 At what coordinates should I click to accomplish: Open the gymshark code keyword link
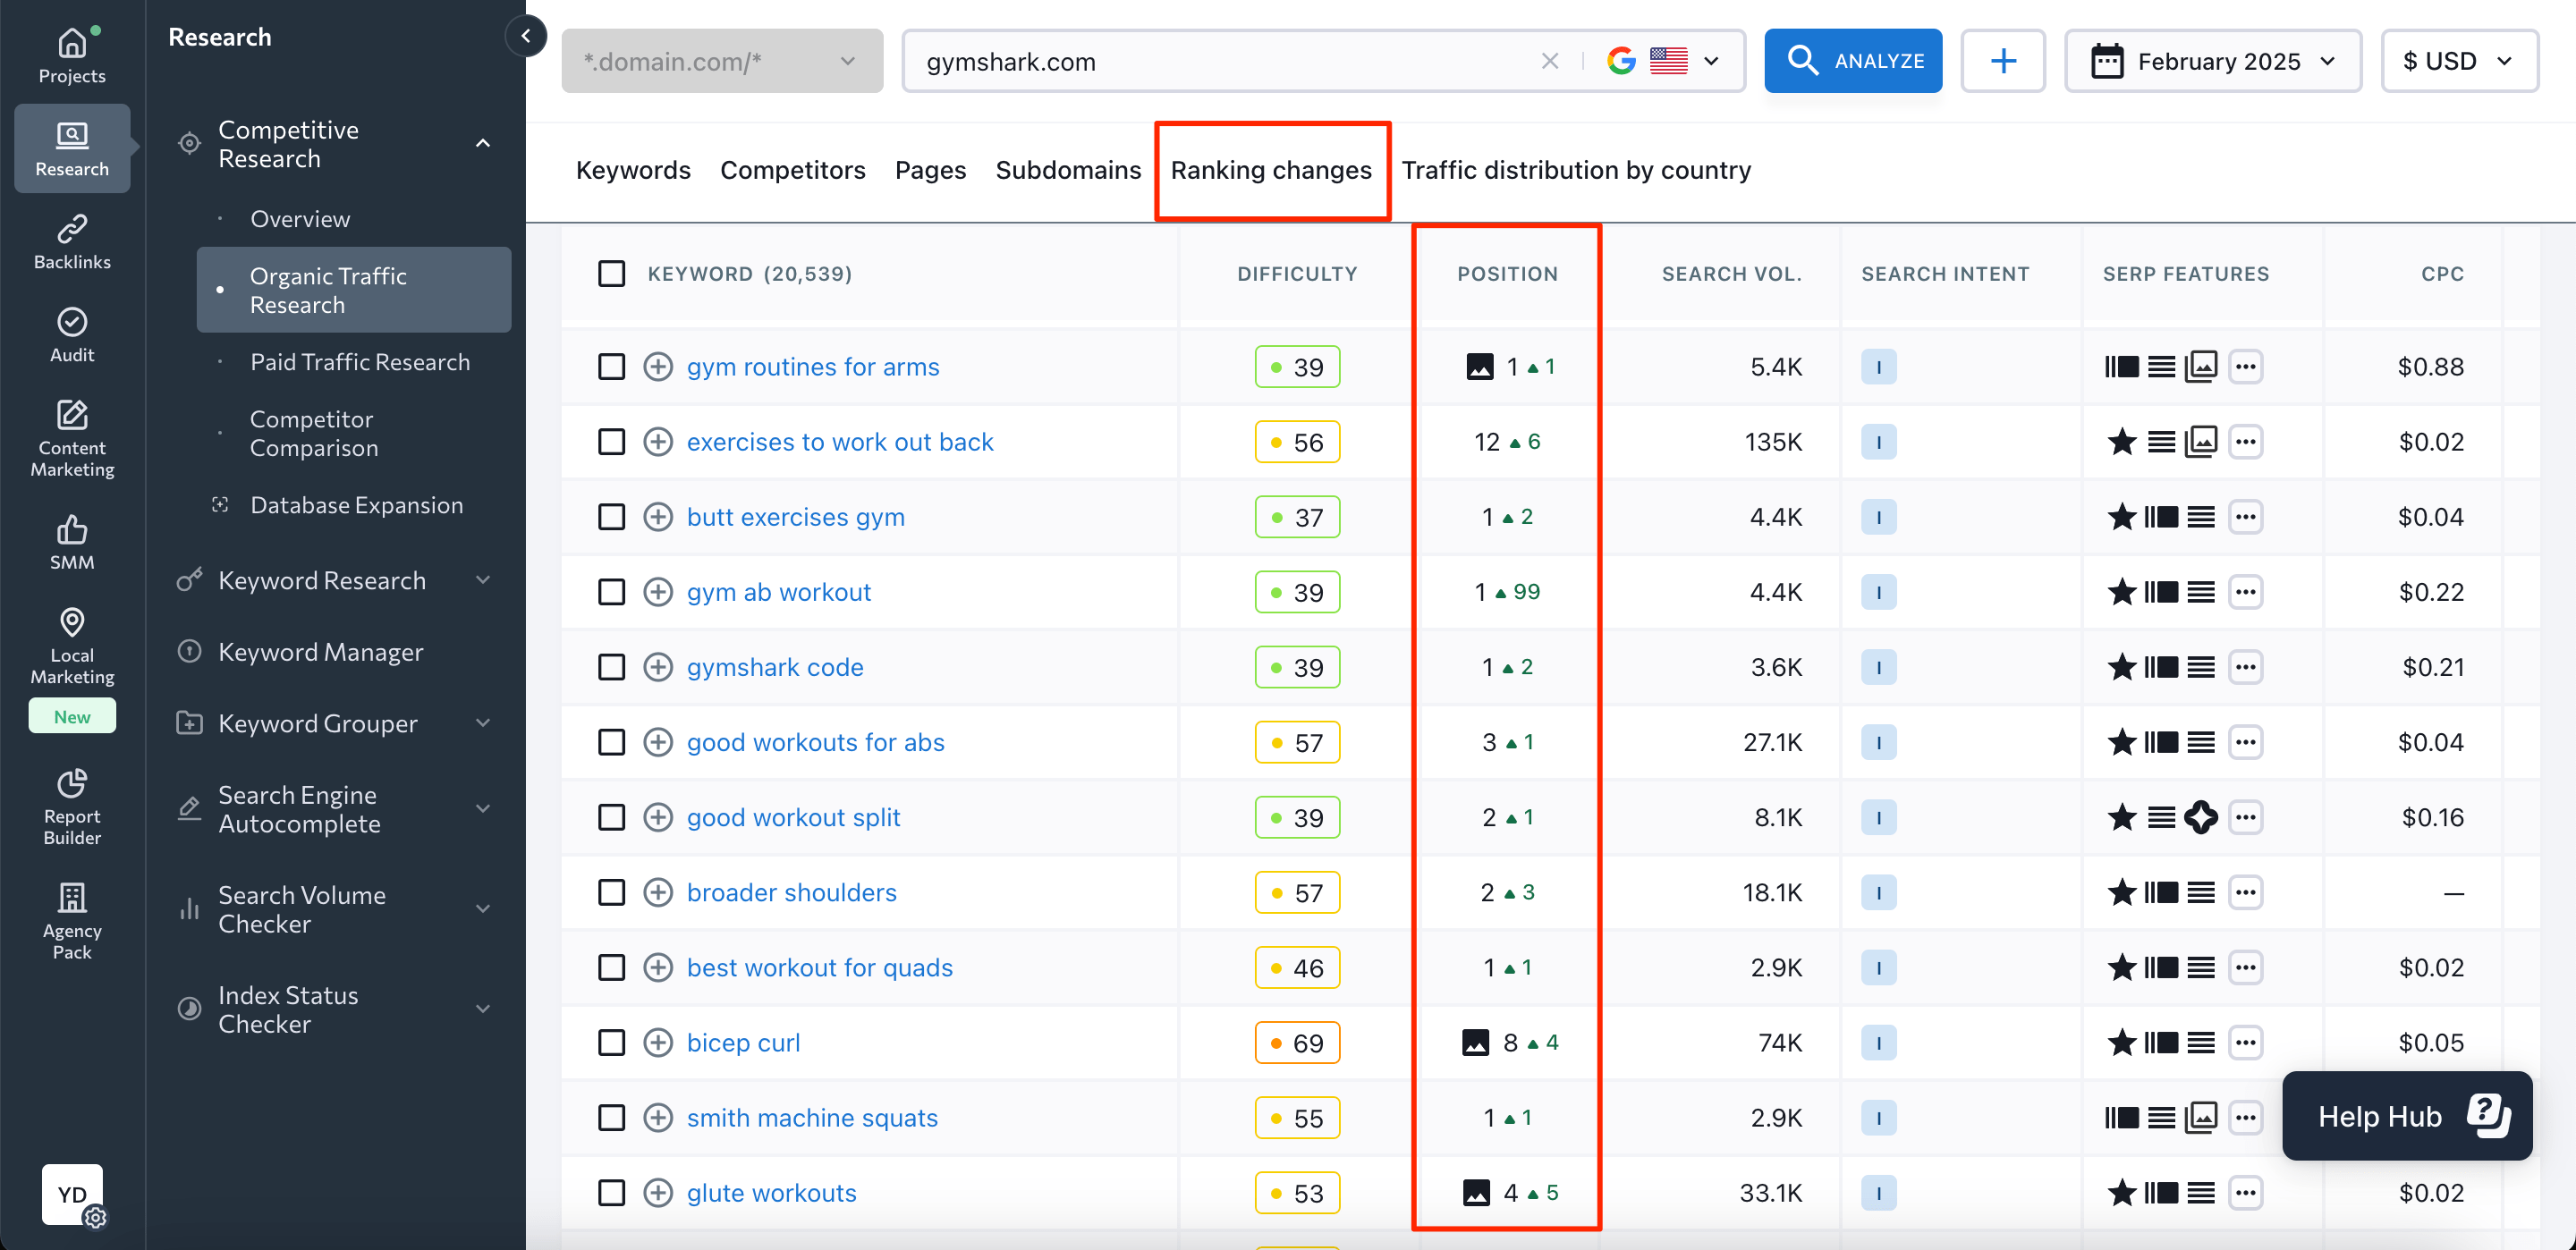coord(774,667)
